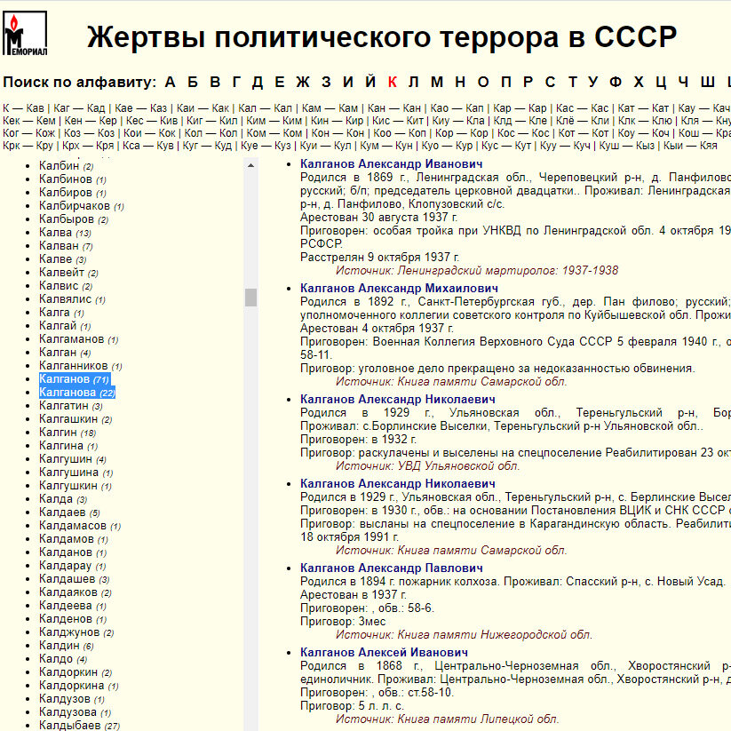Click source 'Книга памяти Нижегородской обл.'
The image size is (731, 731).
(x=495, y=635)
